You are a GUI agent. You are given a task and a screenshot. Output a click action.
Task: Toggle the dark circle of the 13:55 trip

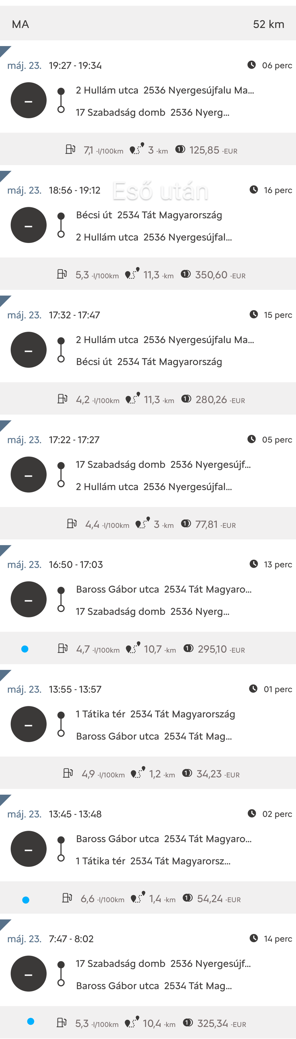coord(29,724)
